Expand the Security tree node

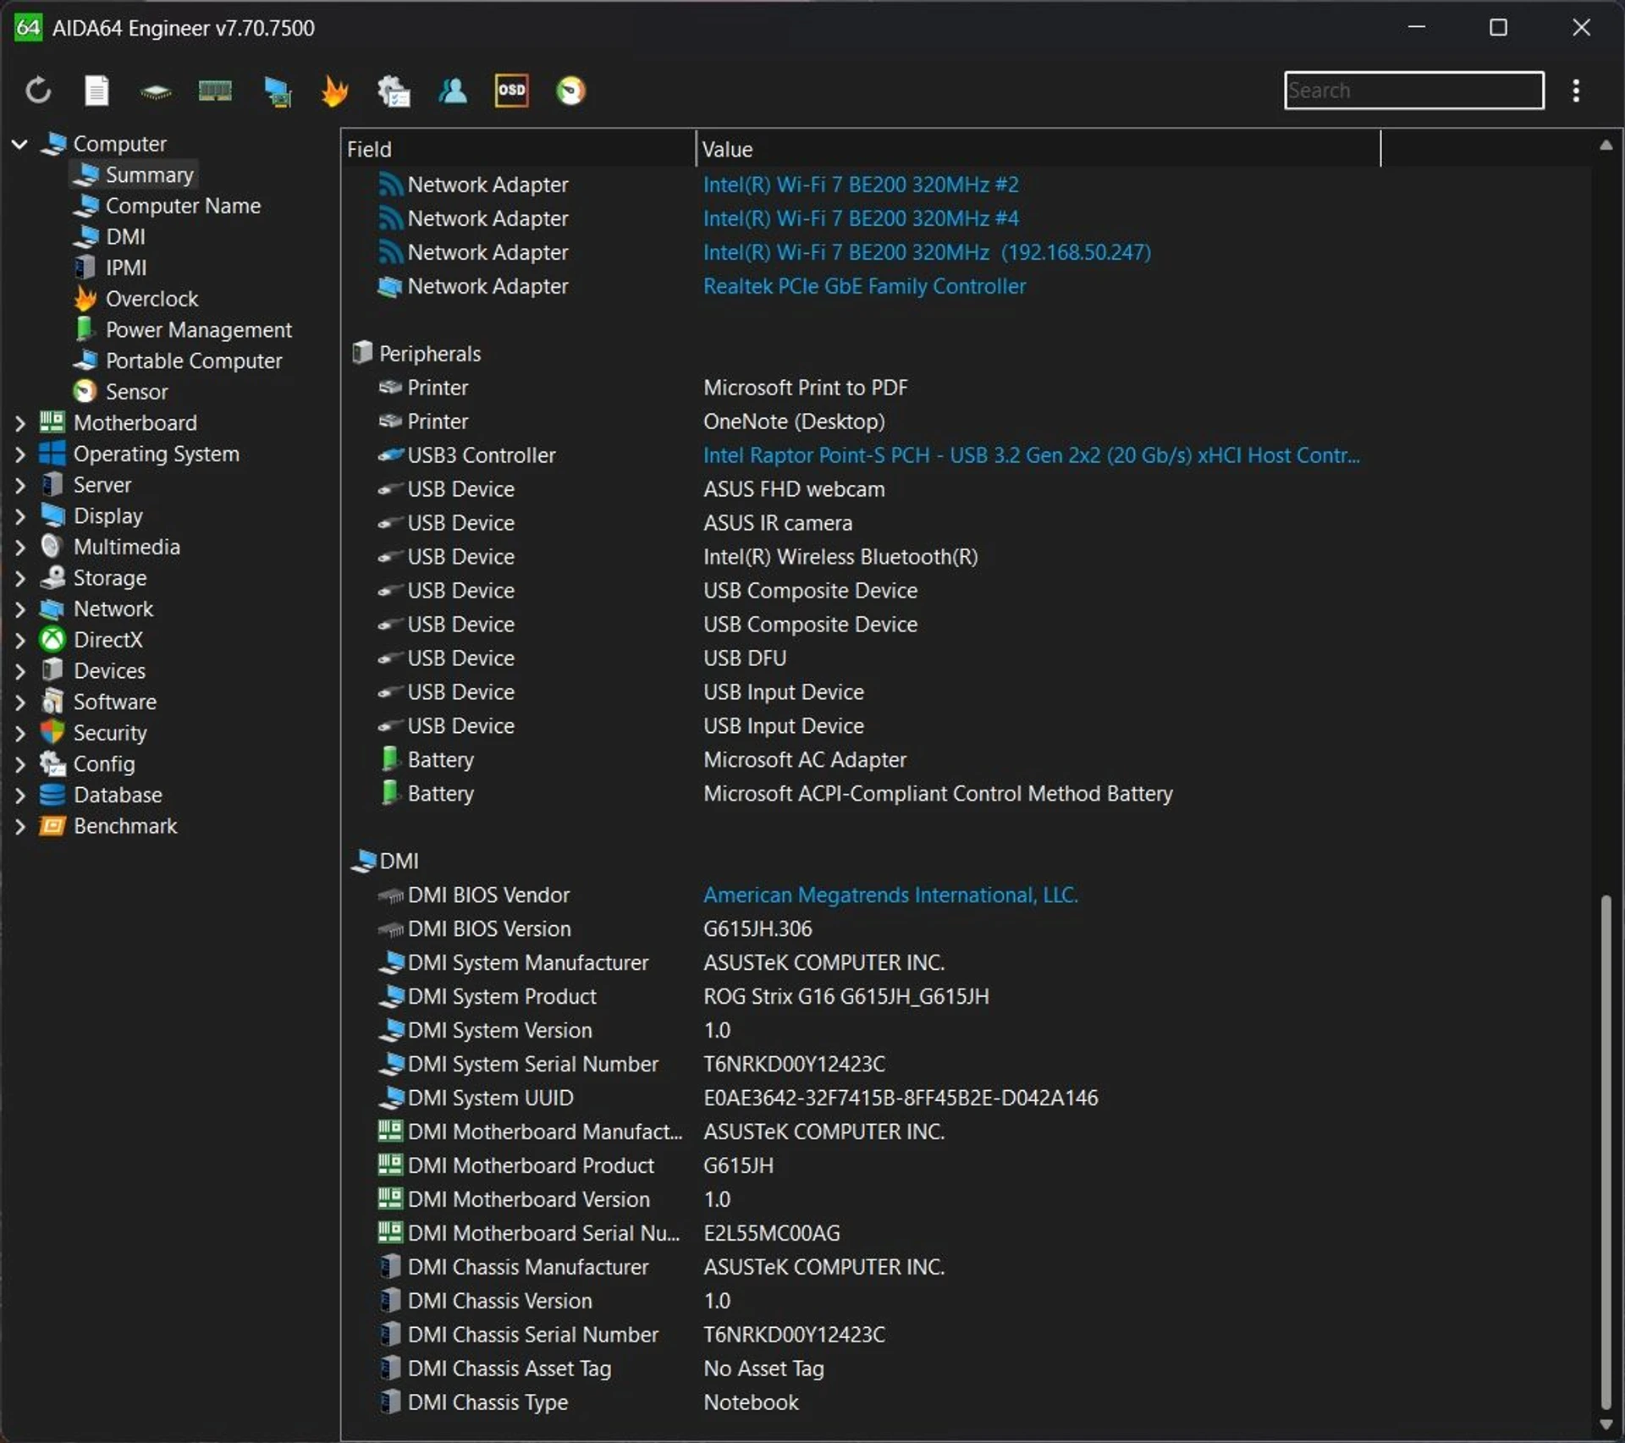[x=19, y=734]
